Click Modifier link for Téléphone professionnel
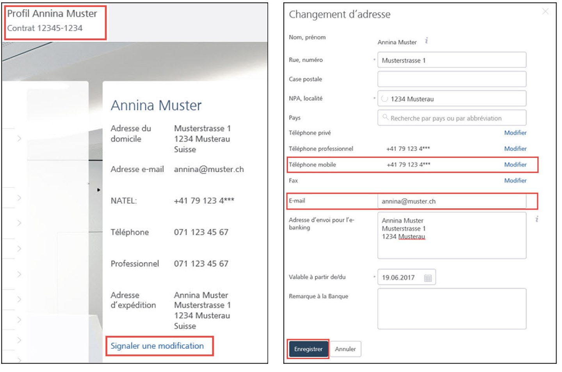 [x=515, y=149]
